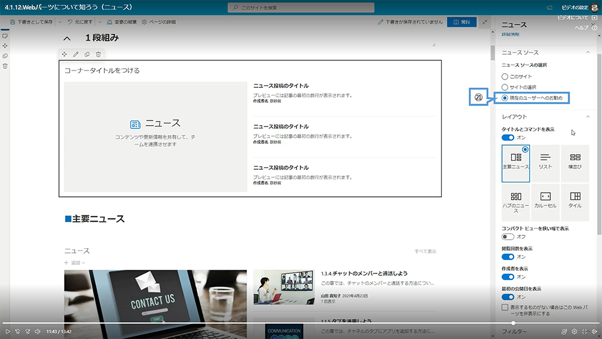Viewport: 602px width, 339px height.
Task: Click the first ニュース投稿のタイトル placeholder
Action: click(x=281, y=86)
